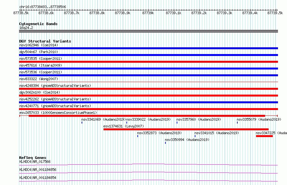Select nsv457616 (Itsara2009) label
Image resolution: width=287 pixels, height=185 pixels.
pyautogui.click(x=41, y=65)
